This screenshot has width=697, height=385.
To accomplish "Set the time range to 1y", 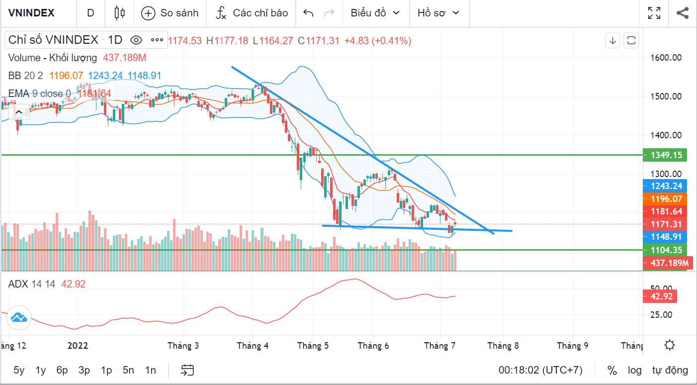I will pos(41,370).
